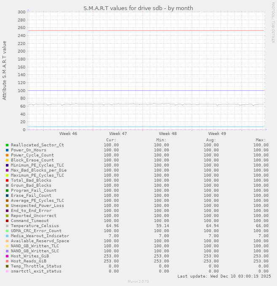Viewport: 277px width, 286px height.
Task: Click the Max: column header
Action: pos(261,140)
